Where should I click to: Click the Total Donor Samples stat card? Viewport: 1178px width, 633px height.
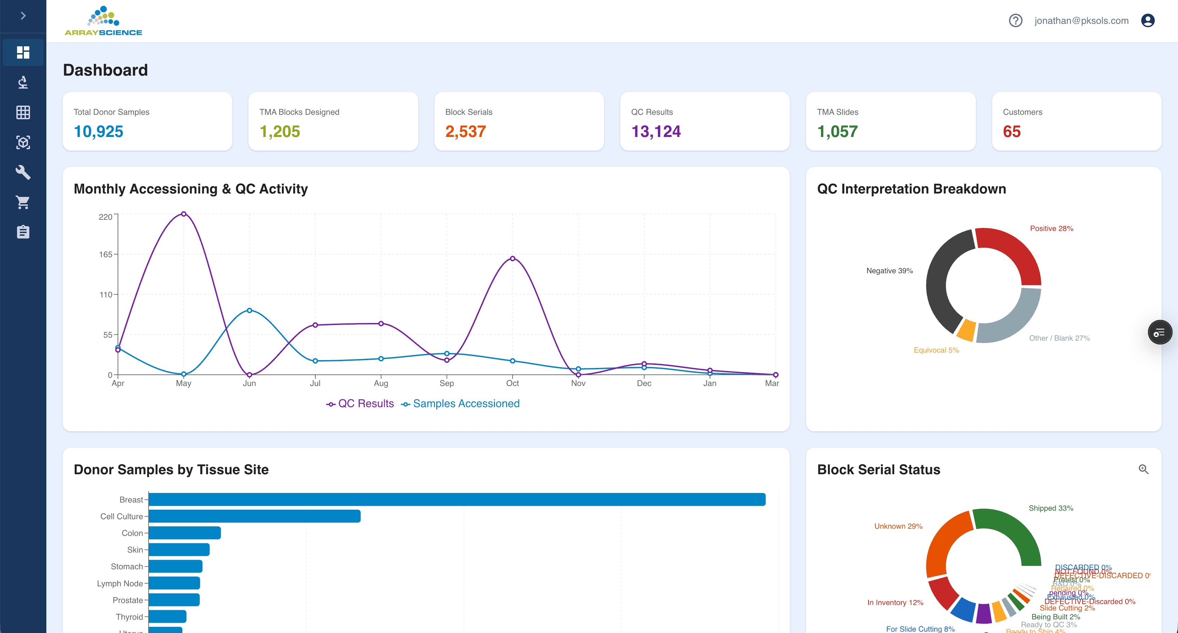click(x=147, y=121)
